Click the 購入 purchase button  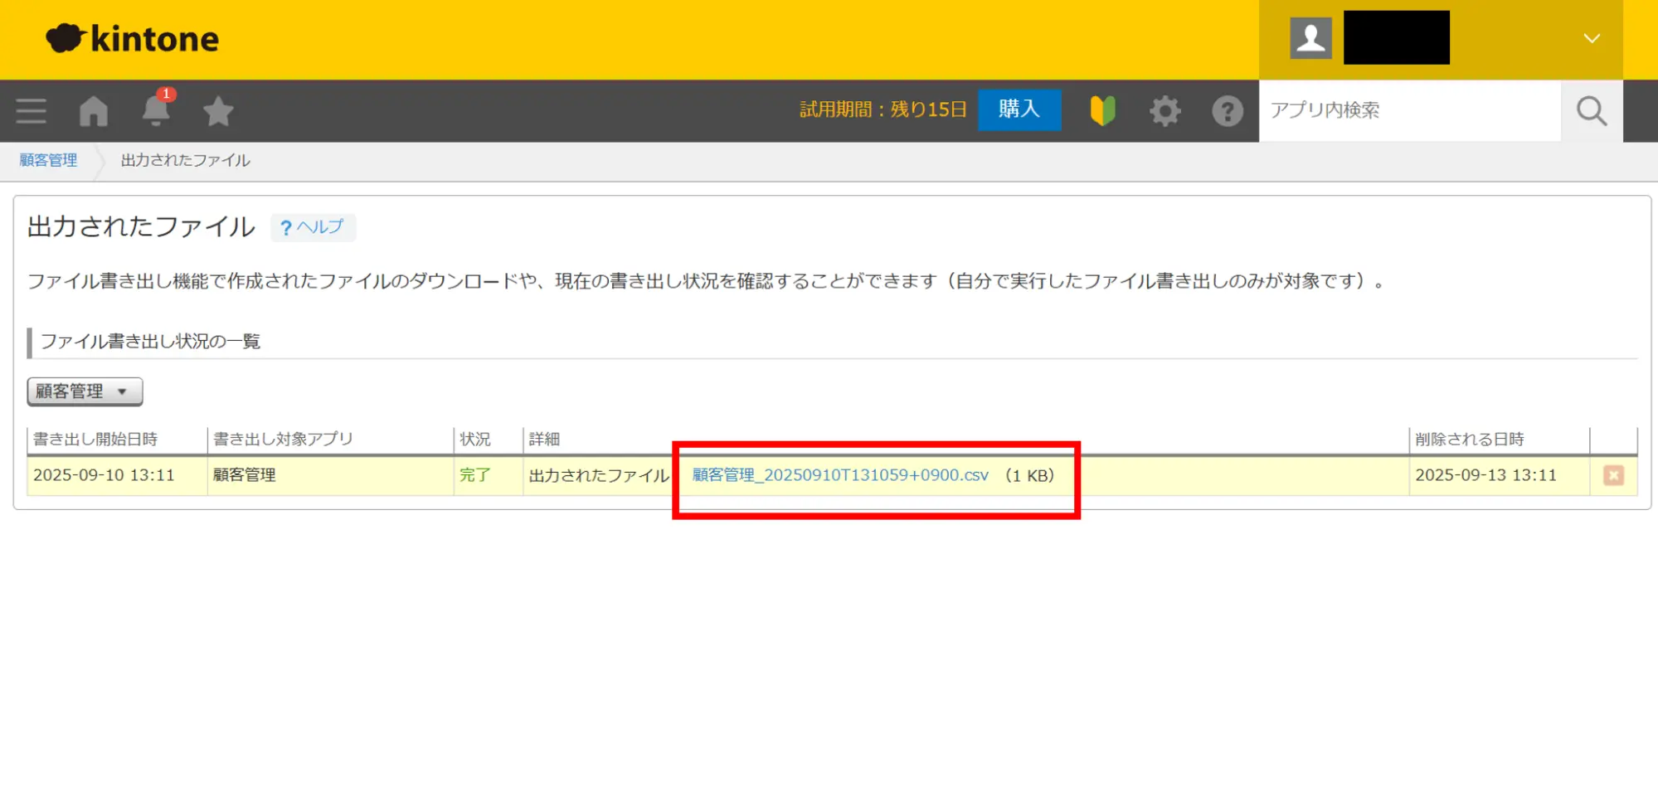(1019, 109)
